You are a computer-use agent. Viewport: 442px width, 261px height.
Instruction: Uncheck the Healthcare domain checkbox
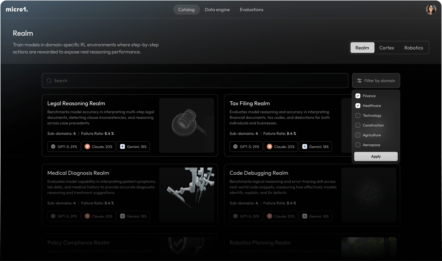(x=358, y=106)
